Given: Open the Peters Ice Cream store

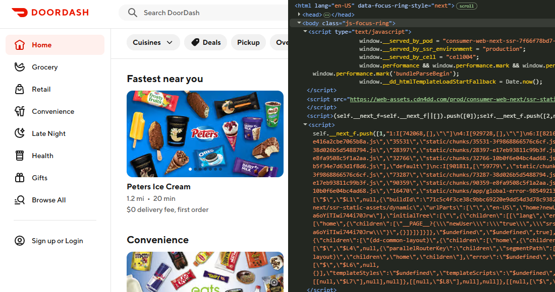Looking at the screenshot, I should (159, 186).
